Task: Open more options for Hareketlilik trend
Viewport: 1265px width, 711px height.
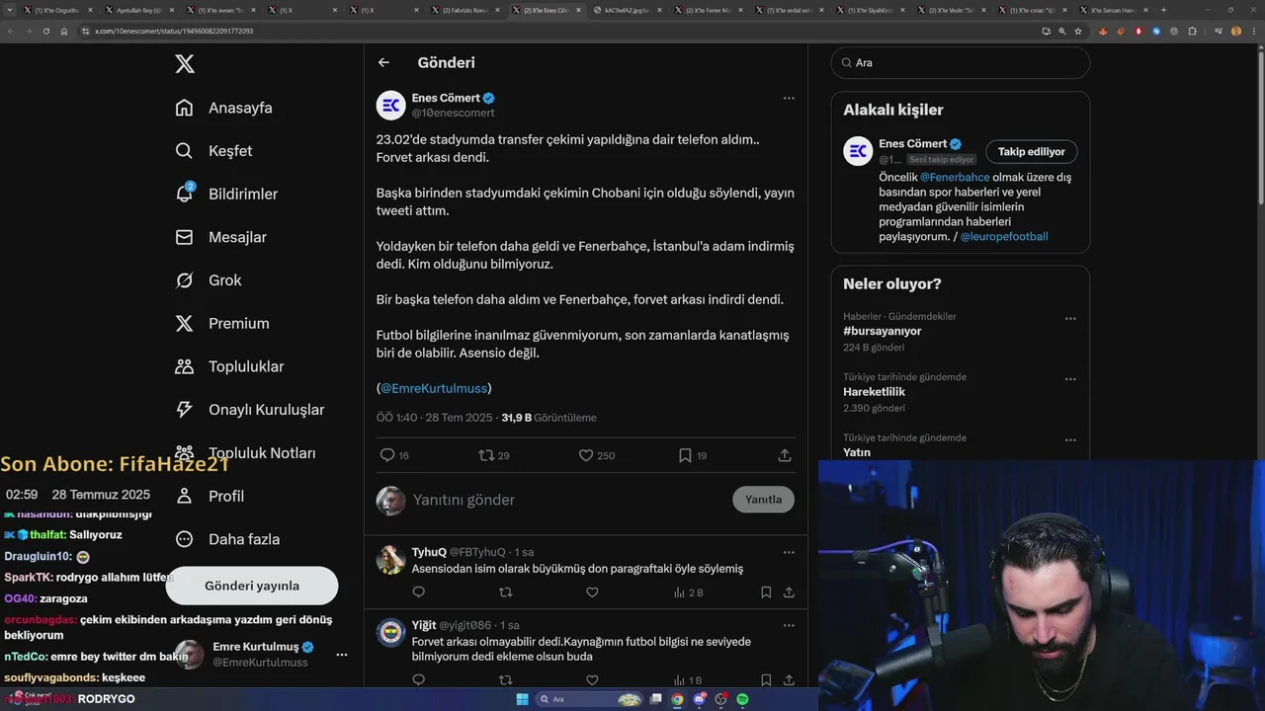Action: pos(1070,379)
